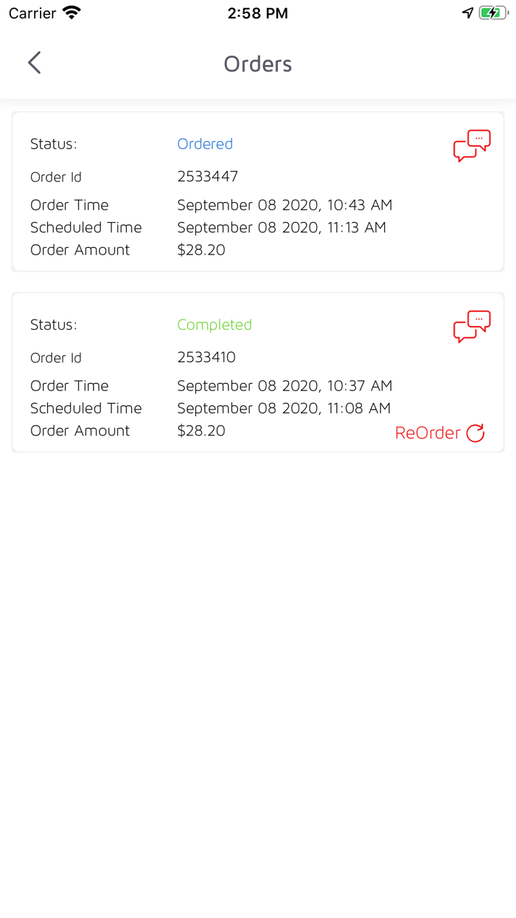The image size is (516, 918).
Task: Tap the Wi-Fi icon in status bar
Action: coord(71,12)
